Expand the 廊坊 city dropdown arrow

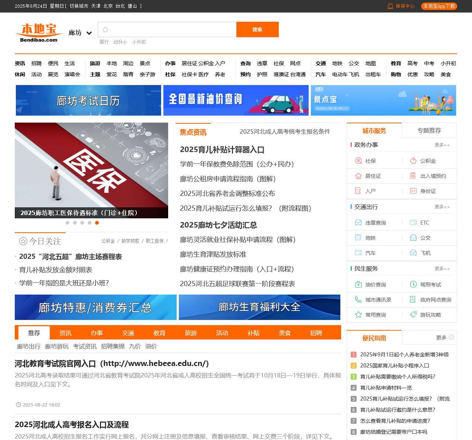89,33
